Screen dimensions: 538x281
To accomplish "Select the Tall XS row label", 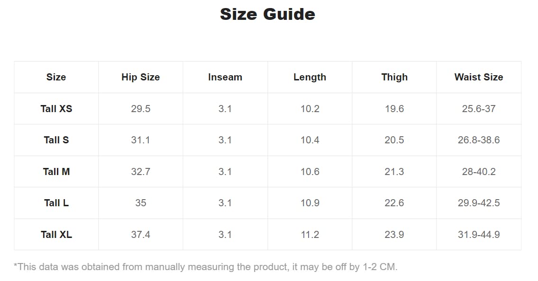I will tap(56, 108).
